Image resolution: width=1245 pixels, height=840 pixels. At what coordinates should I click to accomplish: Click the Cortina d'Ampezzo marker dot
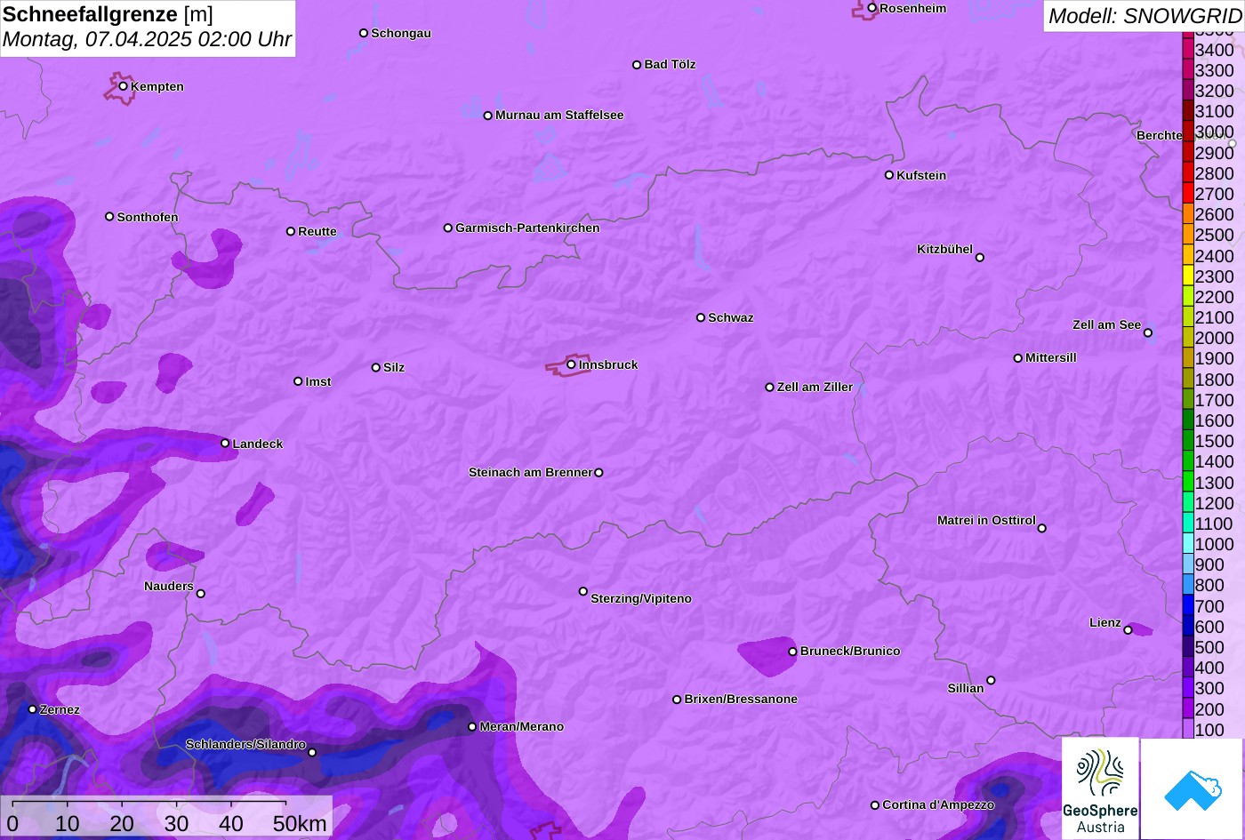tap(874, 805)
